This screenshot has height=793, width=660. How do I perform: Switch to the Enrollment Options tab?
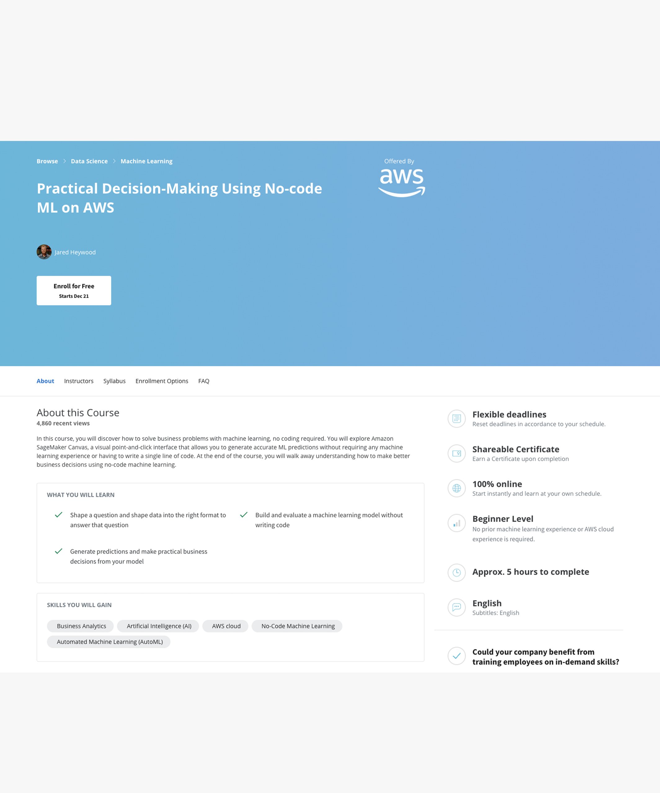point(162,381)
